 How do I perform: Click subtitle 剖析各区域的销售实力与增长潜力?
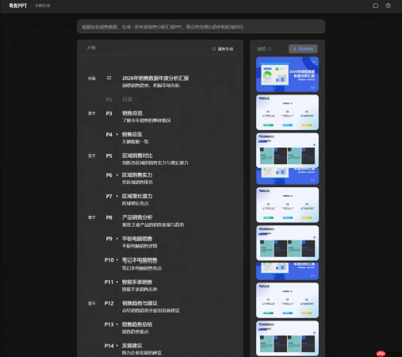(x=155, y=163)
